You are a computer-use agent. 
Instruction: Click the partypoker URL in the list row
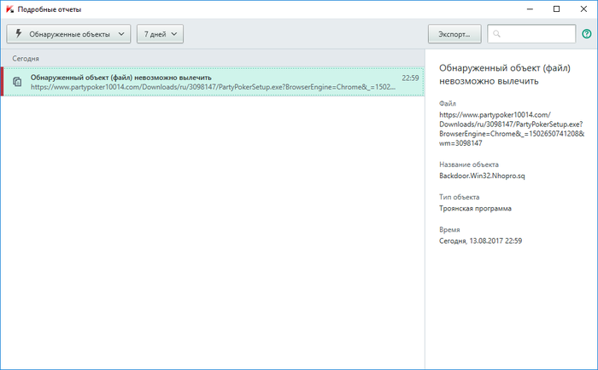(x=213, y=87)
